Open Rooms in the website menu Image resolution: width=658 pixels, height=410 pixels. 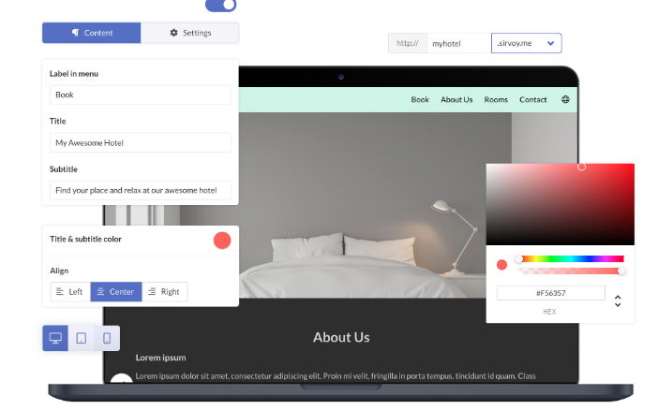click(496, 100)
